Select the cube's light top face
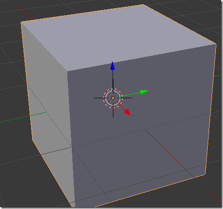Screen dimensions: 223x209 tap(118, 38)
